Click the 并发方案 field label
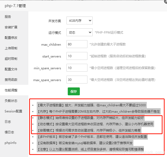 55,21
